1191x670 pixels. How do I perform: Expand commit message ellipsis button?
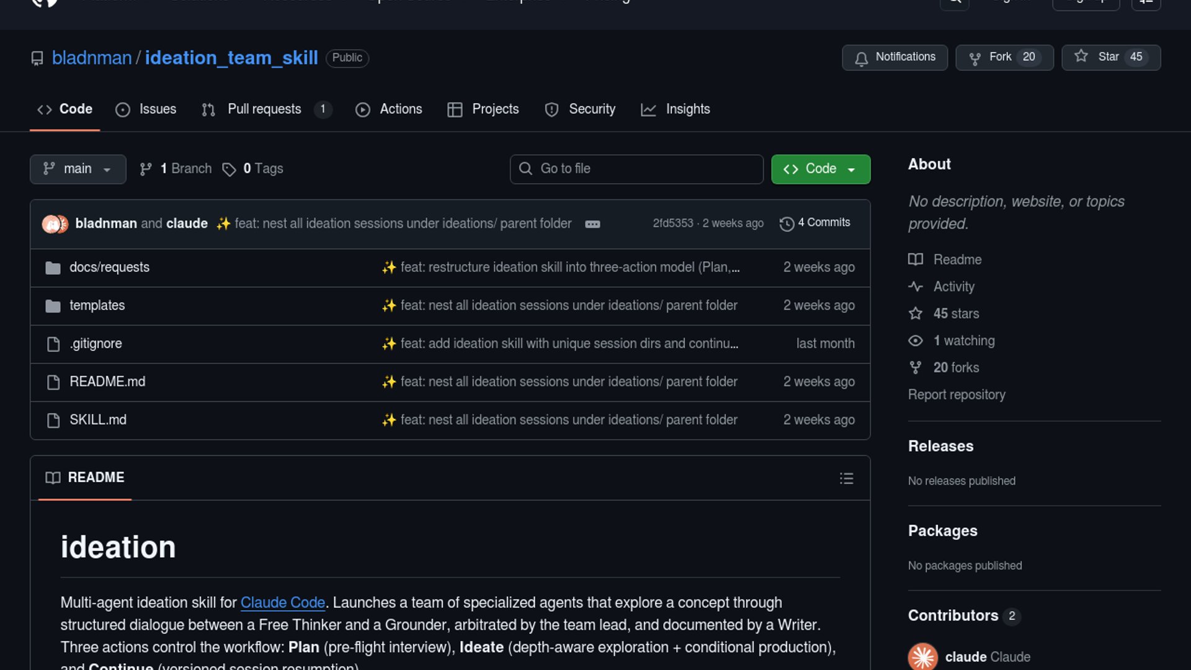tap(592, 224)
